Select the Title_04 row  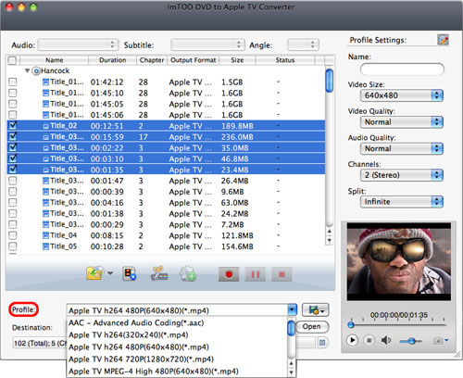coord(166,235)
